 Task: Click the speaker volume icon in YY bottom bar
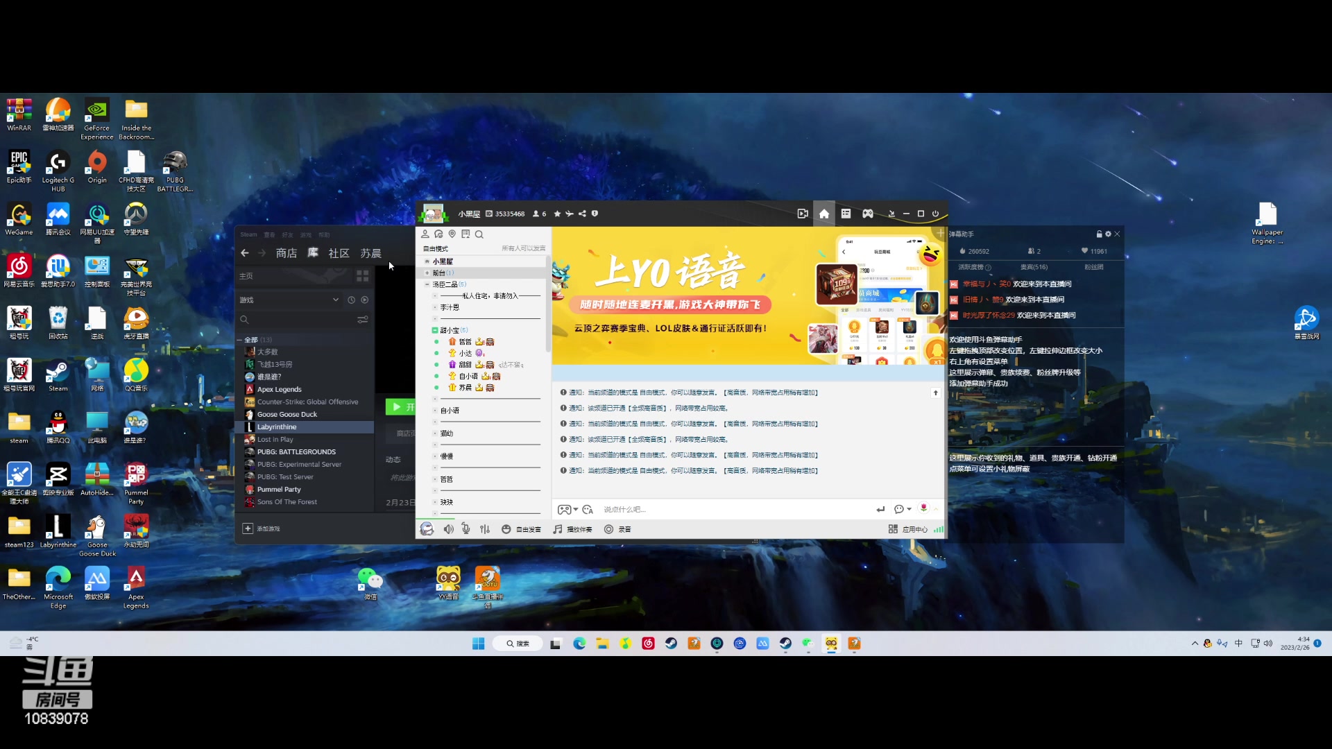[449, 529]
